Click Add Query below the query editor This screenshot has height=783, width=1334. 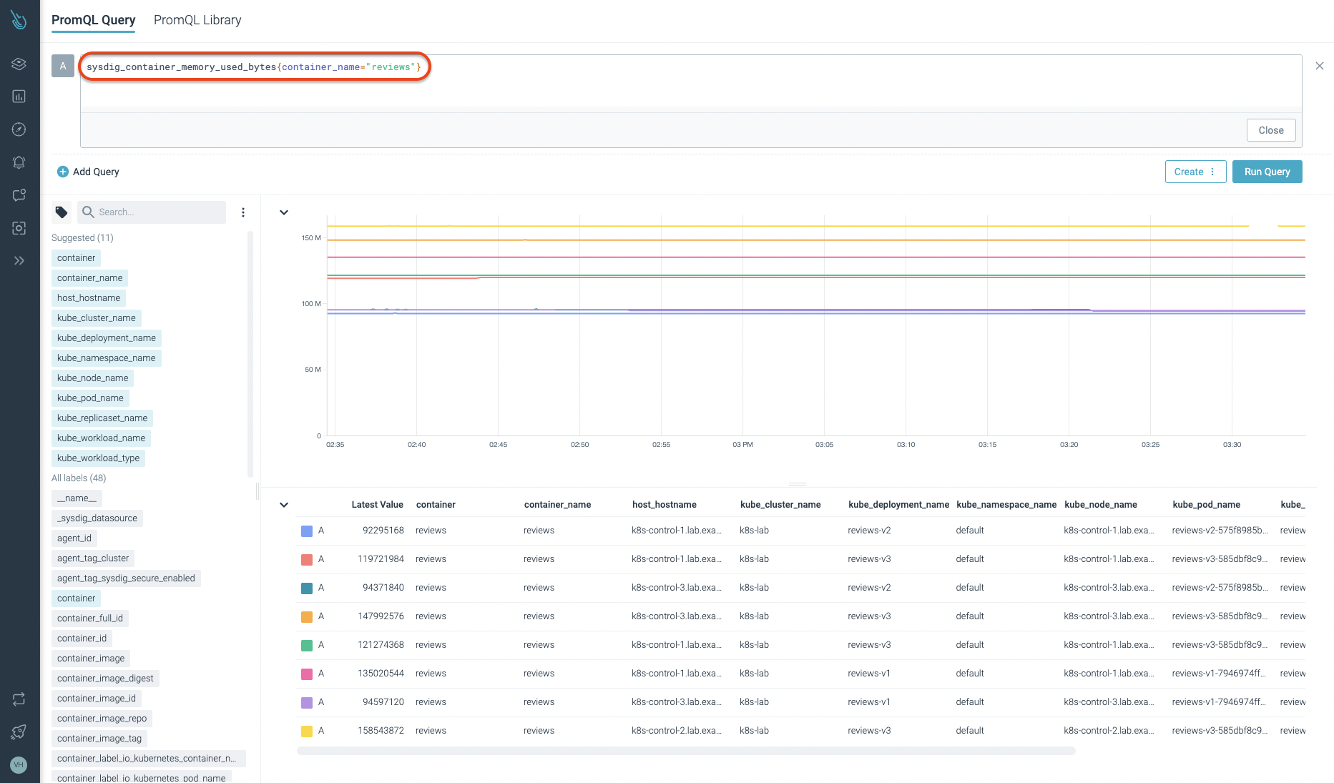tap(88, 172)
